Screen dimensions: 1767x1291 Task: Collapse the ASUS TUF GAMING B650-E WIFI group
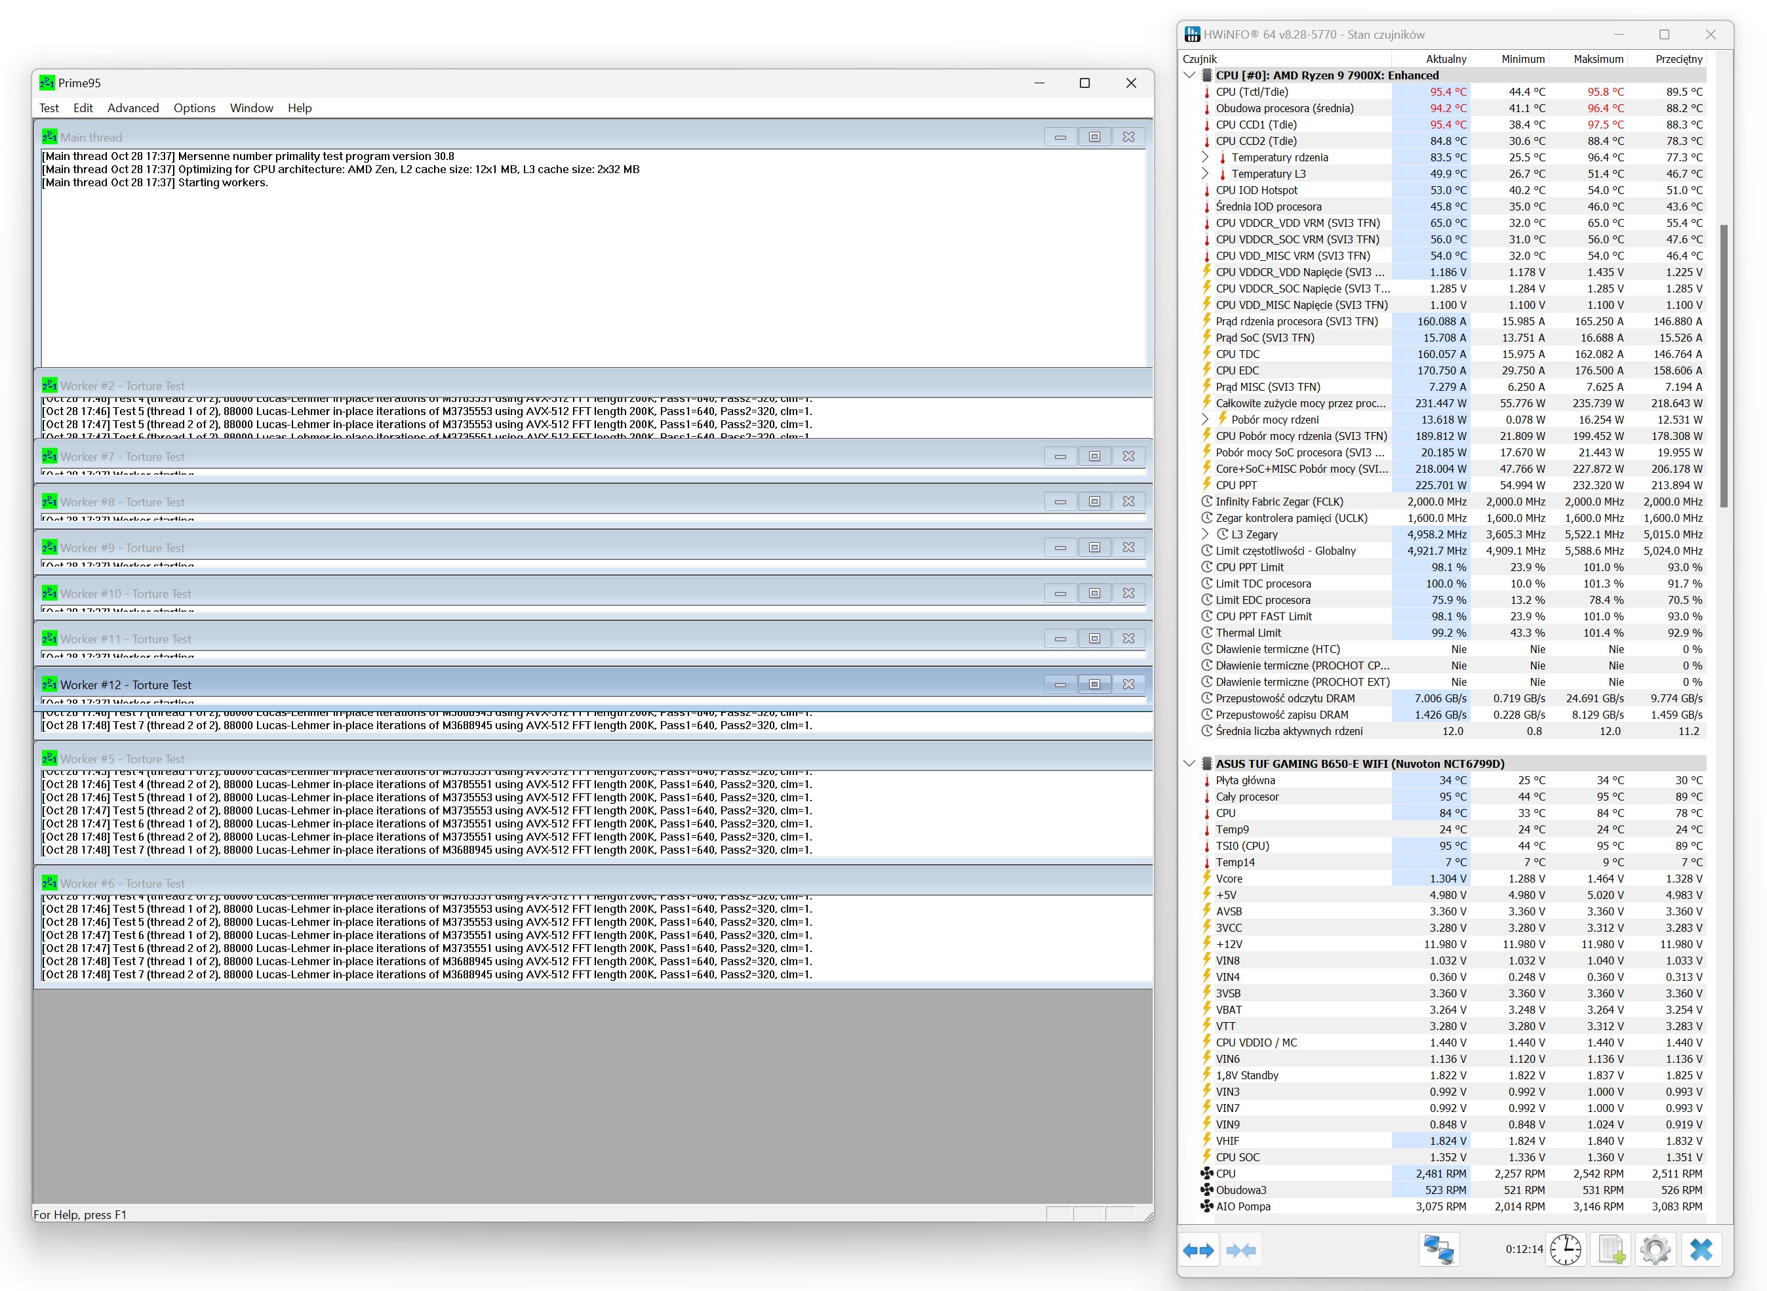click(1189, 763)
